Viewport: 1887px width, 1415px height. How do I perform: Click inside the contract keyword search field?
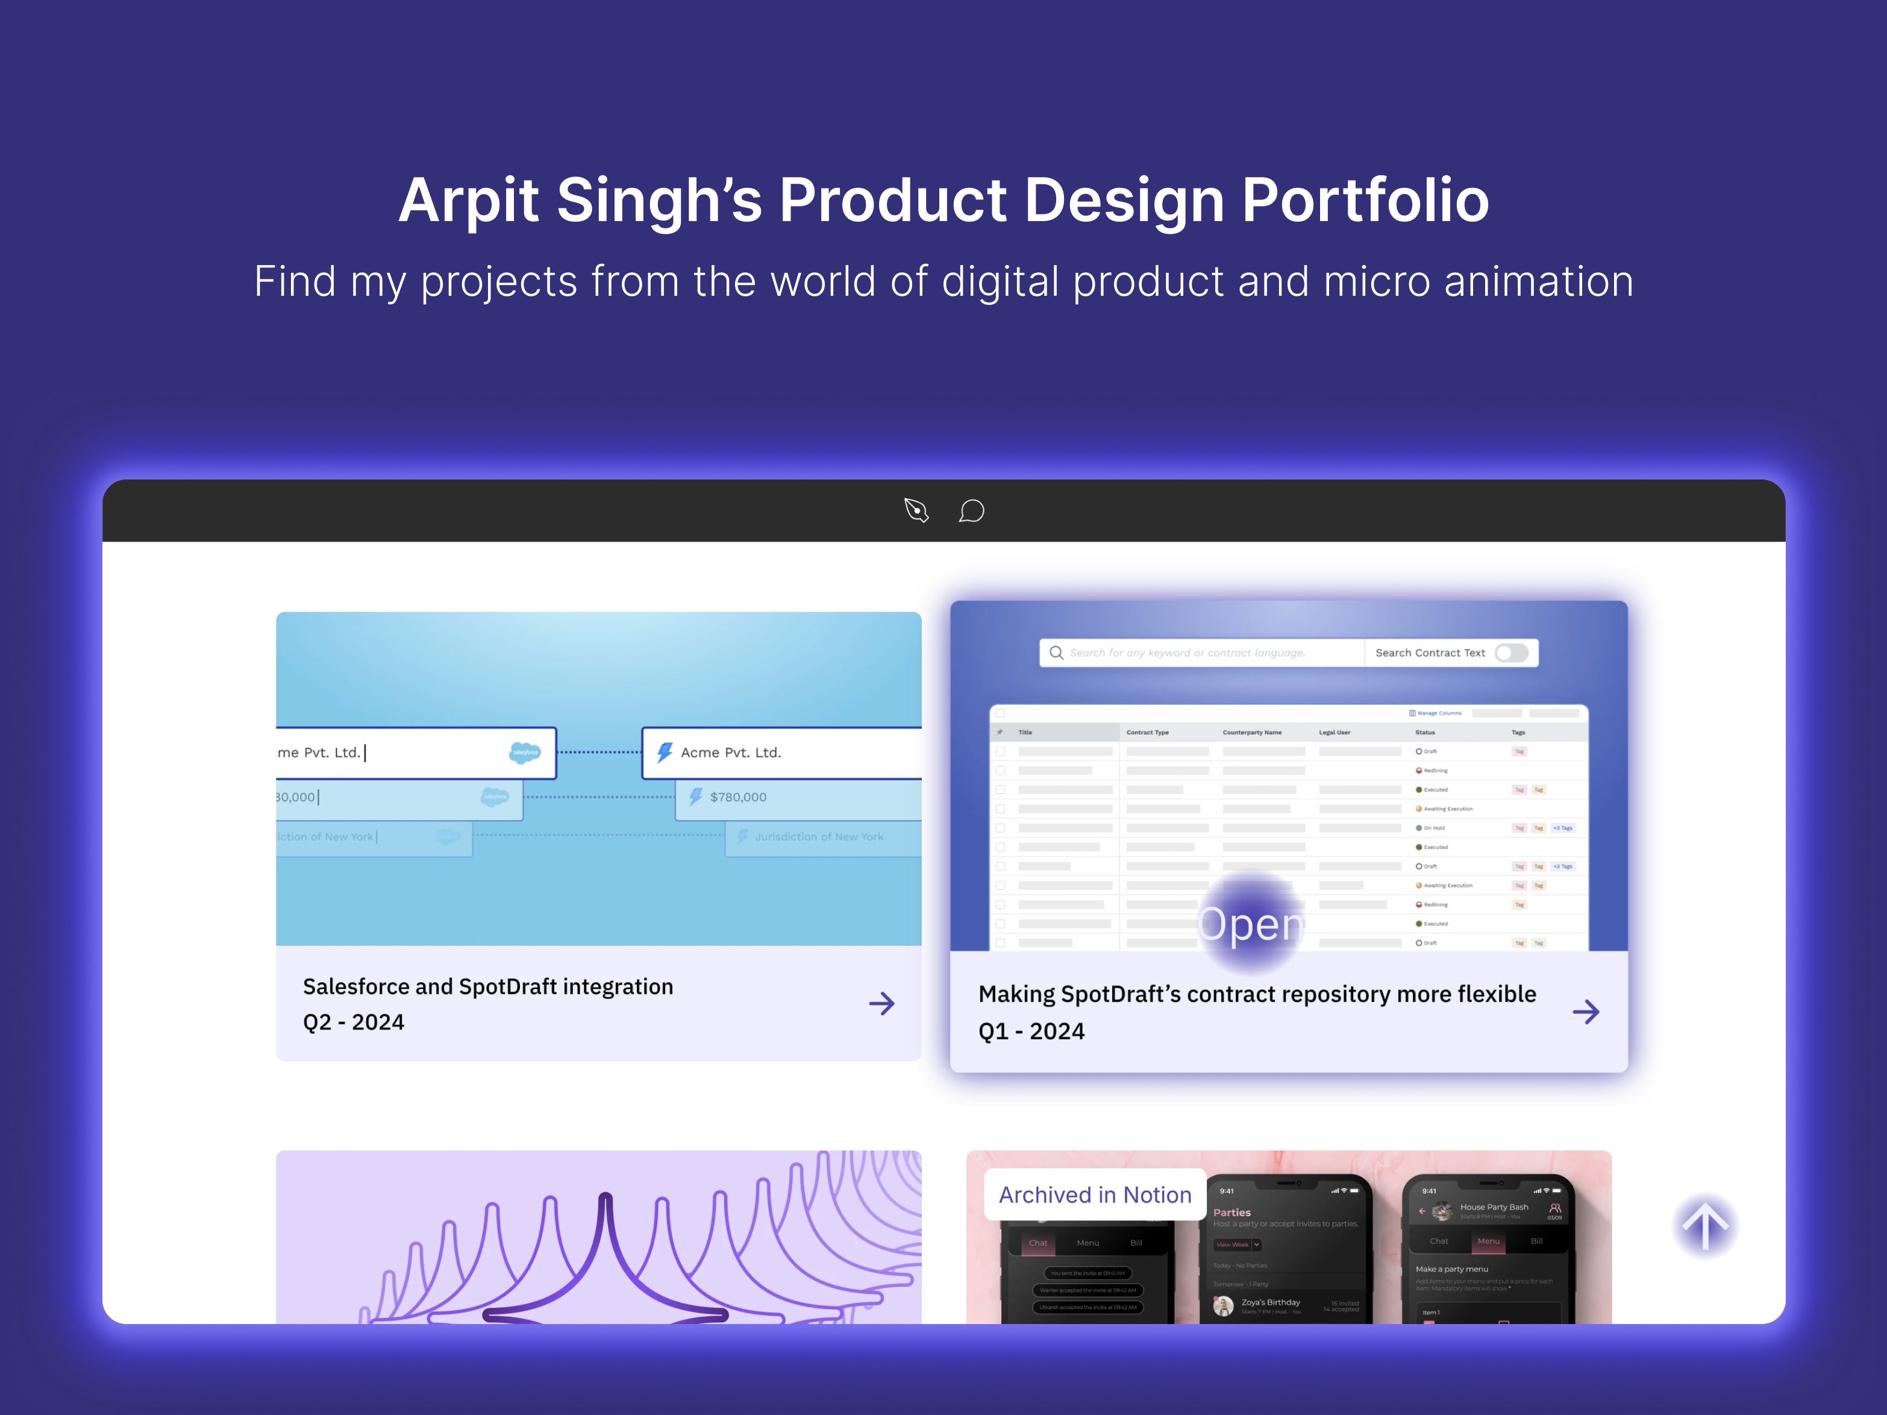click(x=1212, y=652)
